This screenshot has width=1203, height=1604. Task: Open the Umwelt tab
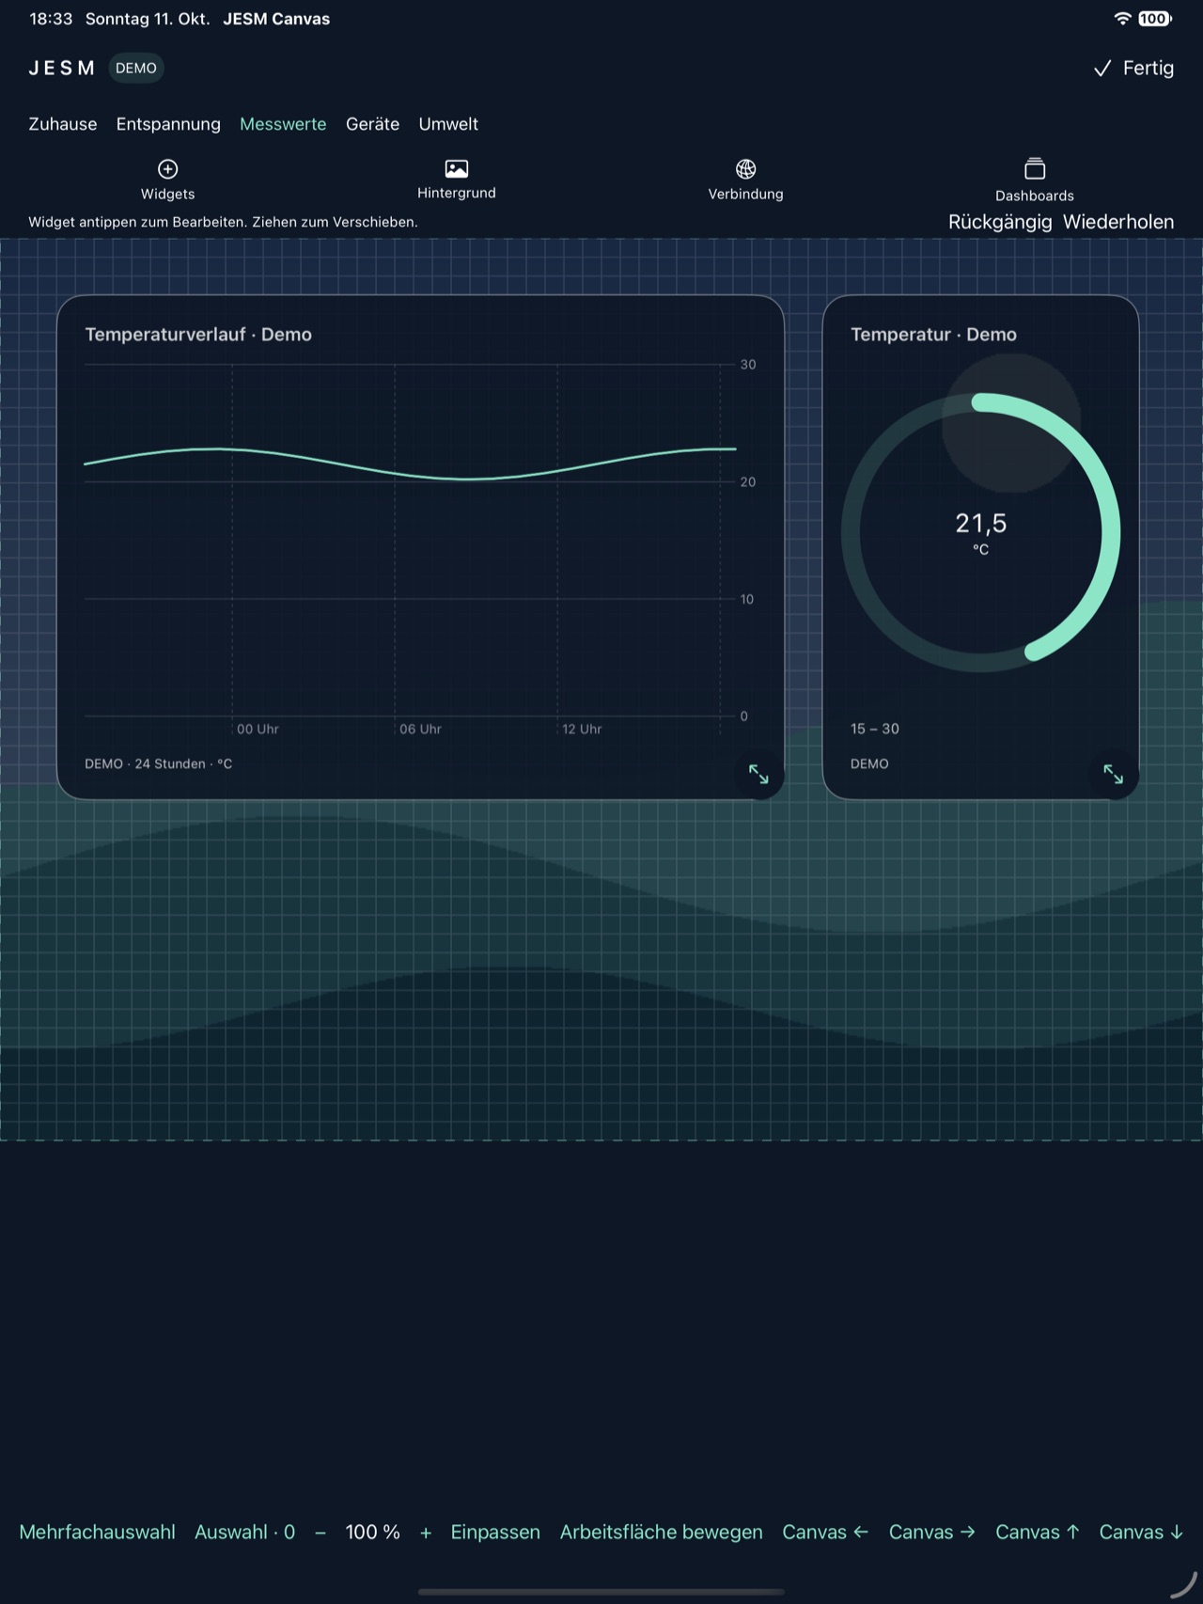click(x=448, y=124)
